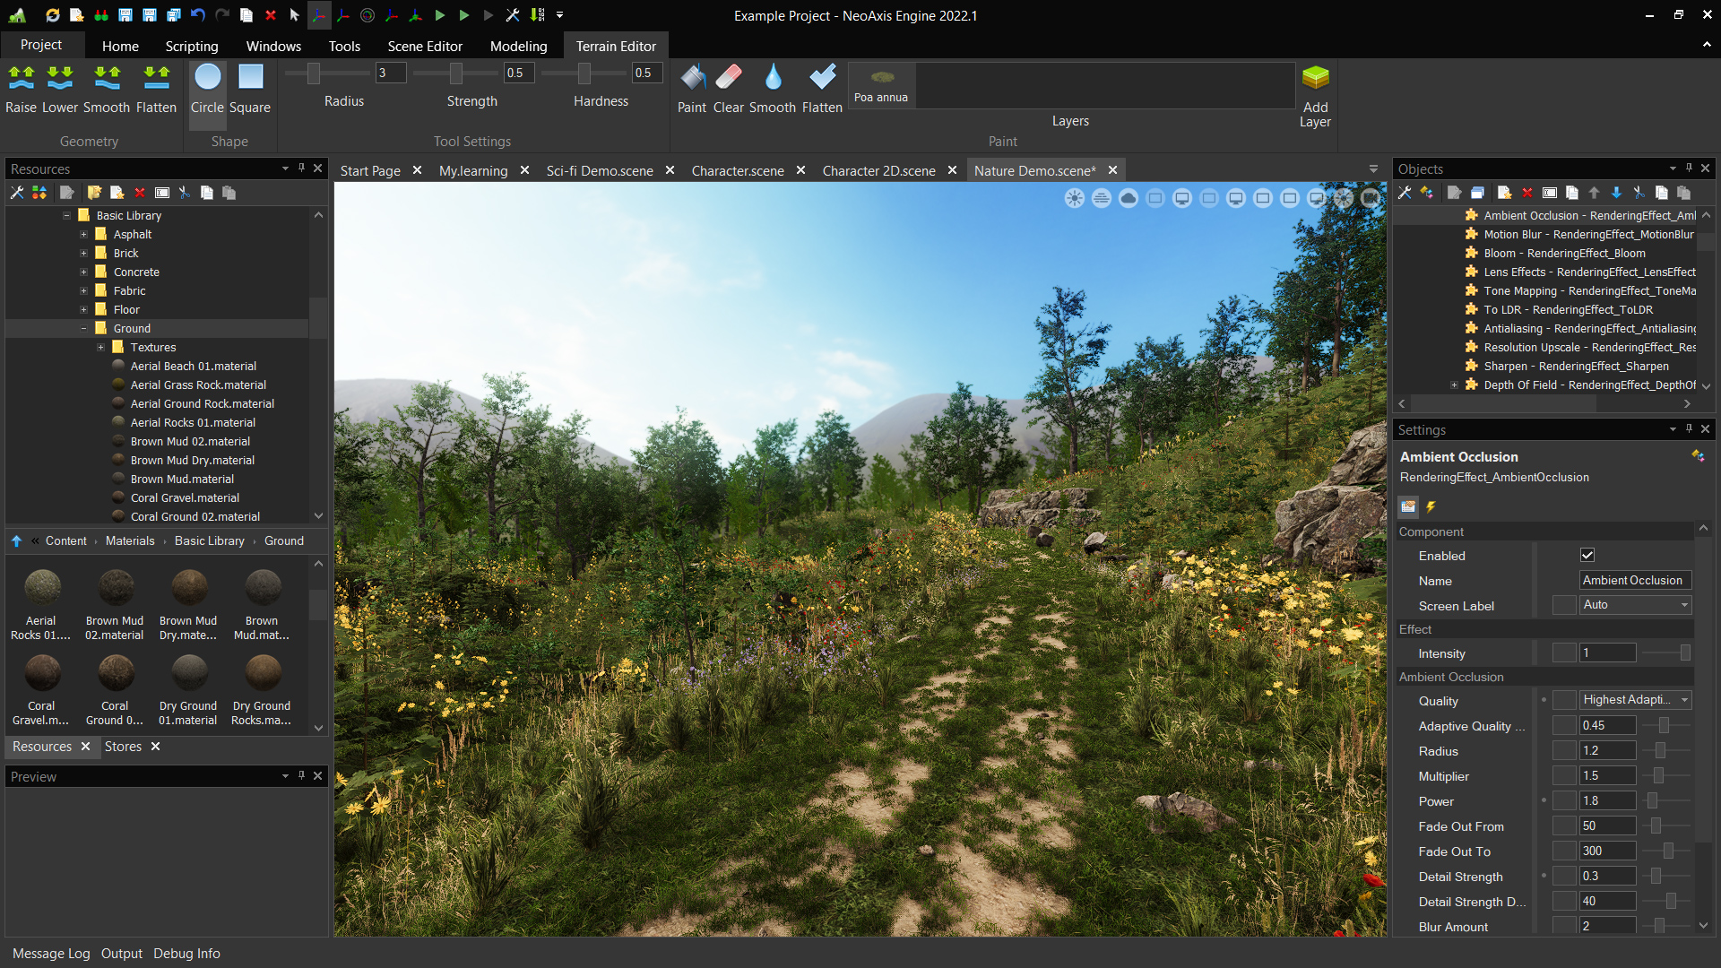This screenshot has height=968, width=1721.
Task: Navigate to Materials in the breadcrumb path
Action: [x=130, y=541]
